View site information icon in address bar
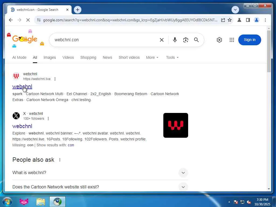This screenshot has height=207, width=276. [39, 20]
